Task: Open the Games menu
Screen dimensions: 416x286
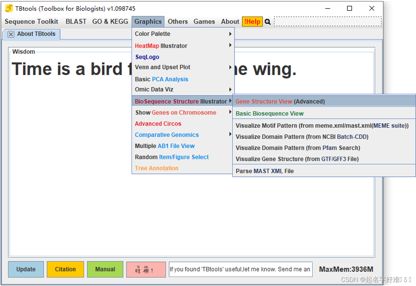Action: click(204, 21)
